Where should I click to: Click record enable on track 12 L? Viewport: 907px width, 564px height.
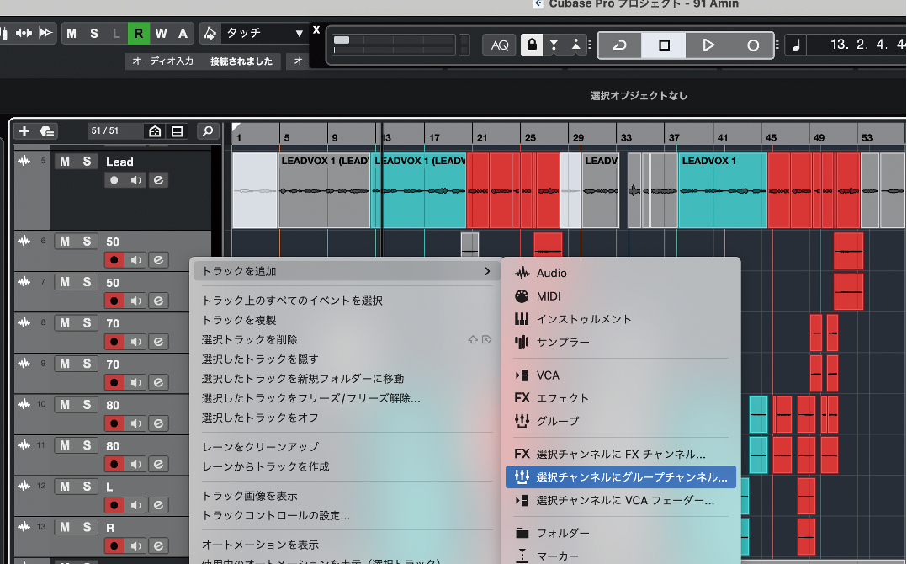pos(114,506)
